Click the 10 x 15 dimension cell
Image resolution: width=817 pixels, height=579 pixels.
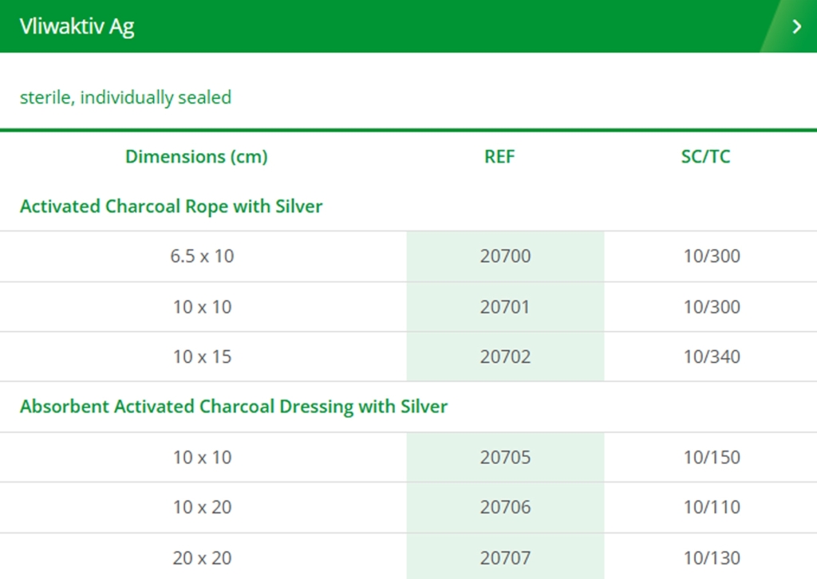coord(202,356)
